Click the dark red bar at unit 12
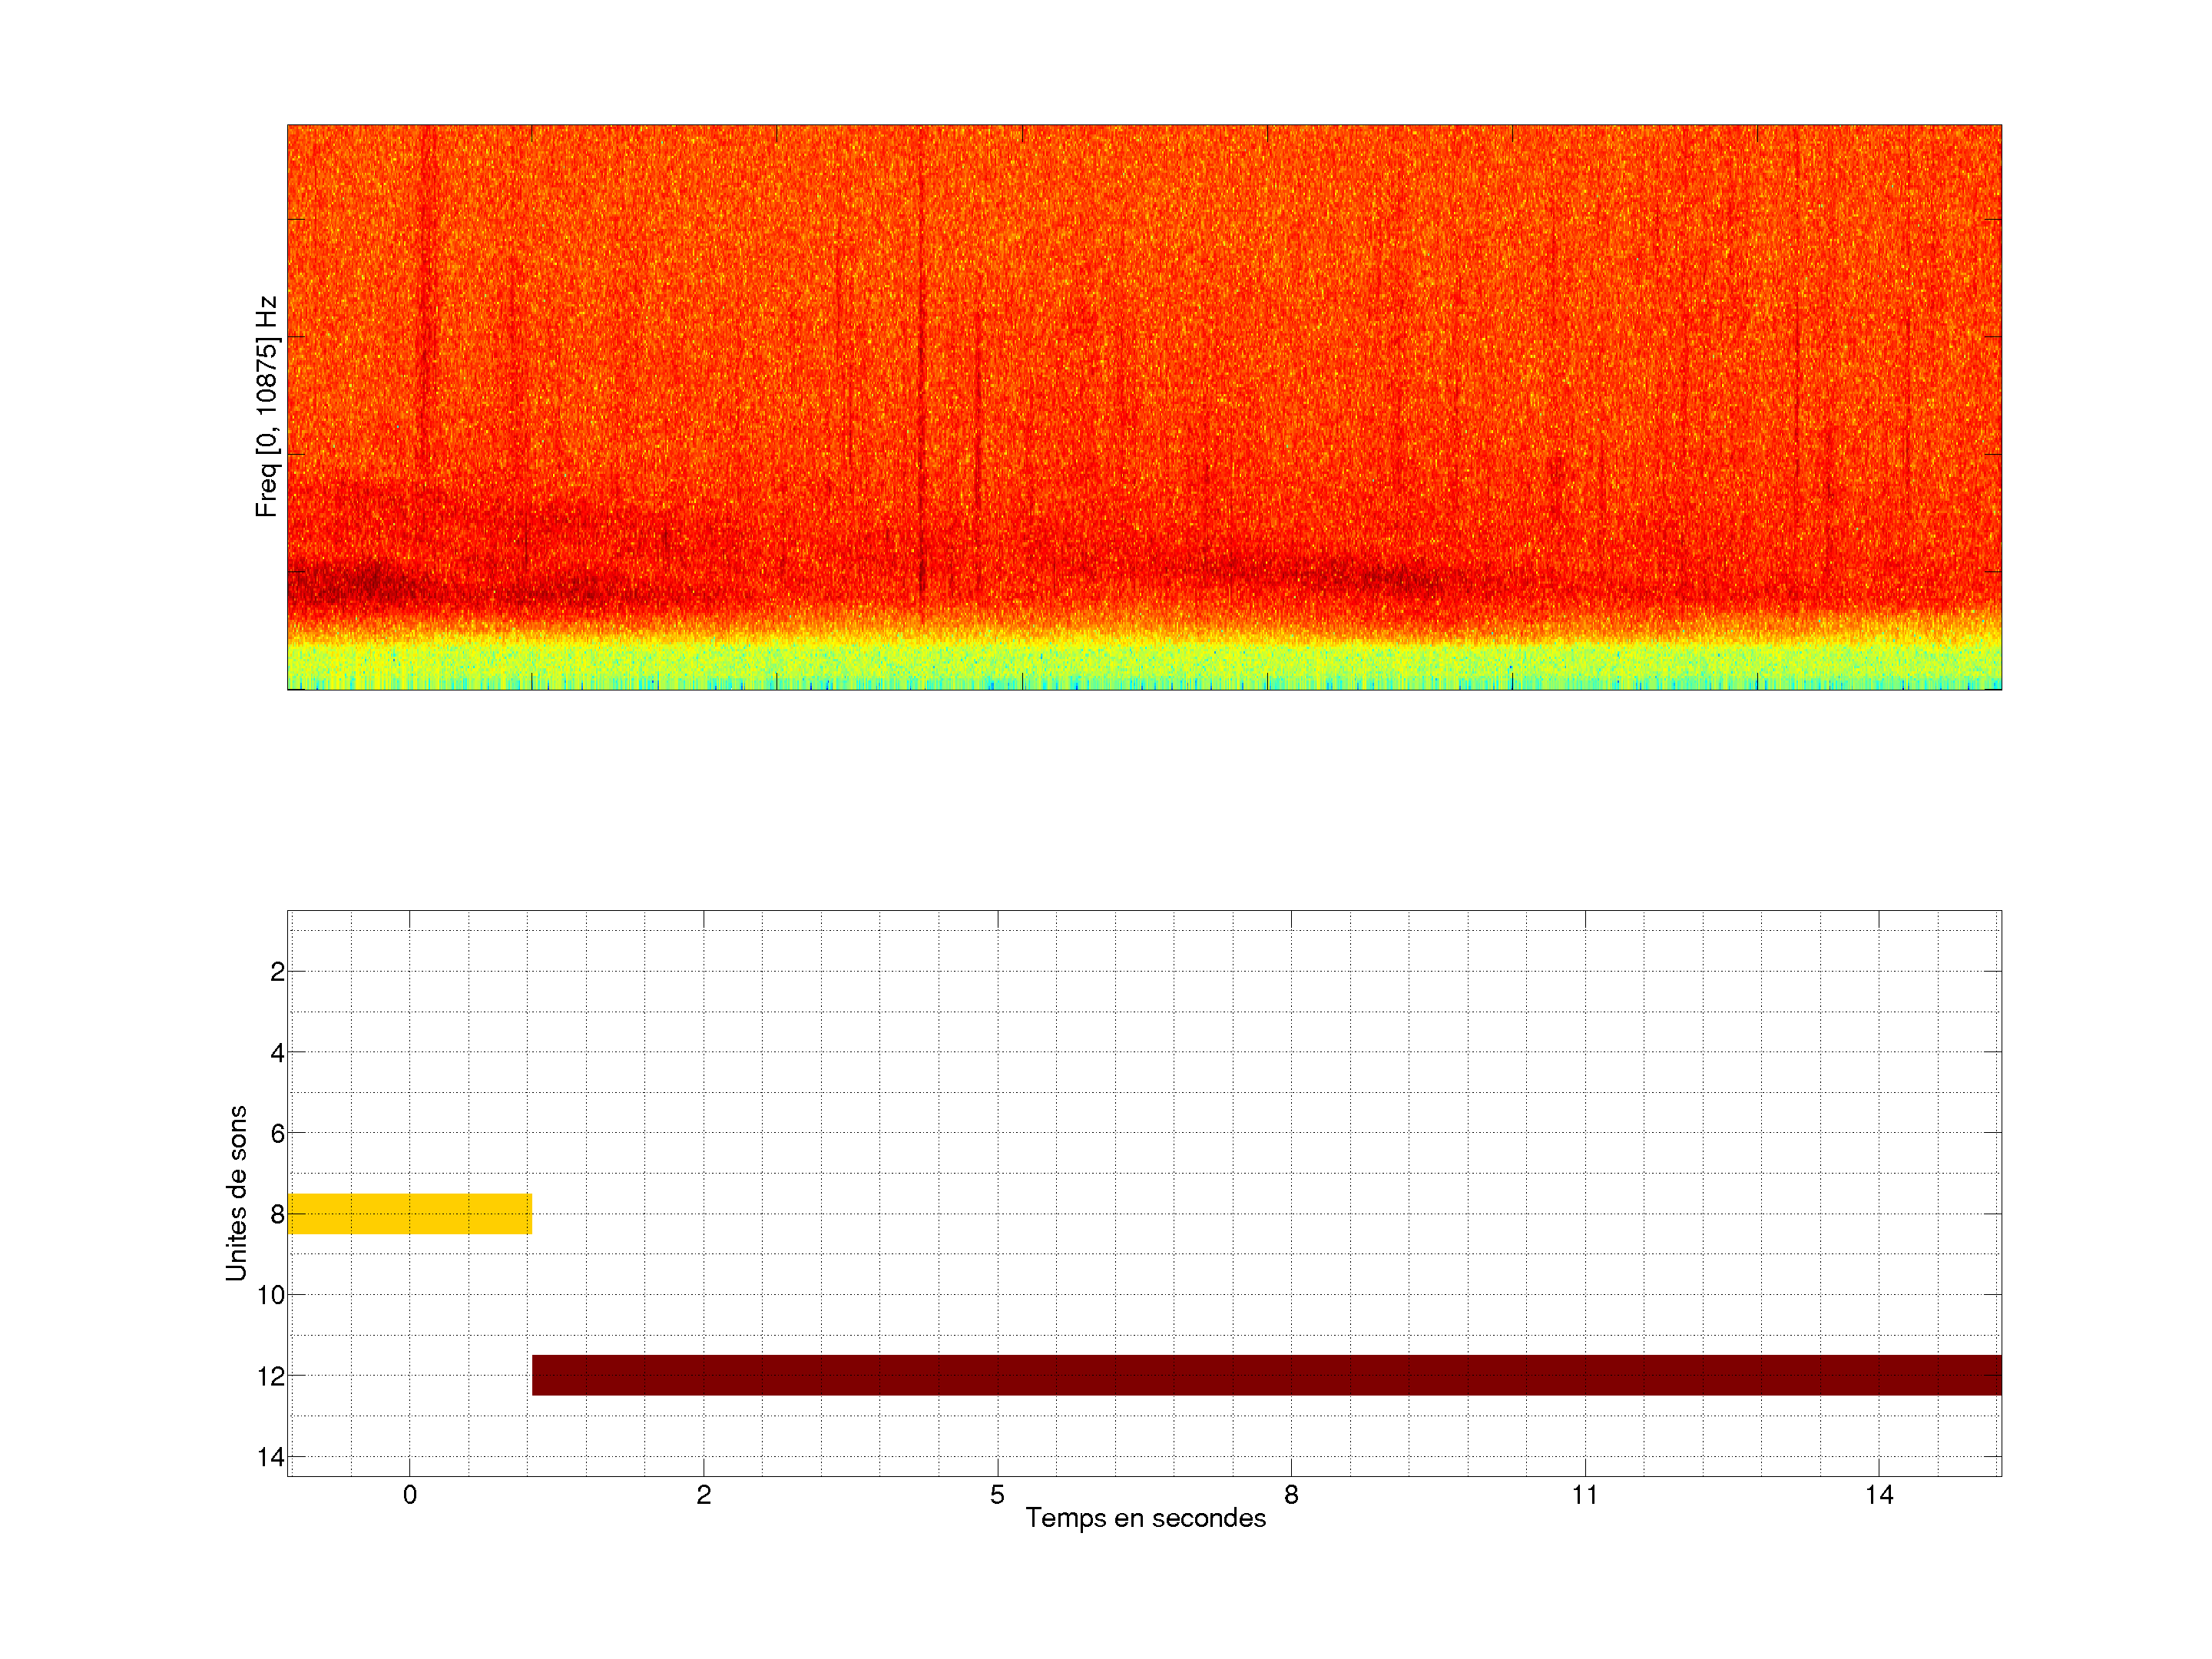The width and height of the screenshot is (2212, 1659). (x=1266, y=1375)
